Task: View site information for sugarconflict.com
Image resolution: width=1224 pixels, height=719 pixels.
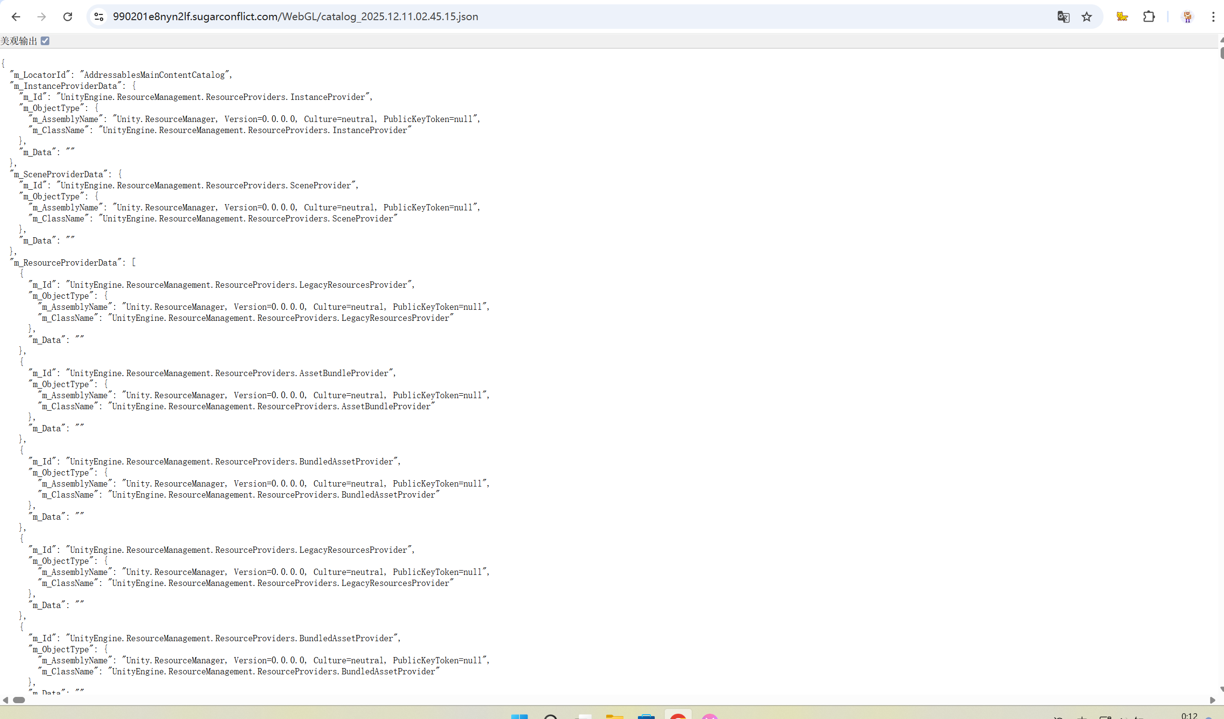Action: pos(98,16)
